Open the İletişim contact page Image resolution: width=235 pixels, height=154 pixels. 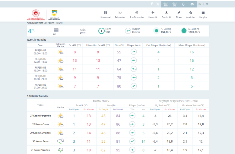pyautogui.click(x=203, y=14)
